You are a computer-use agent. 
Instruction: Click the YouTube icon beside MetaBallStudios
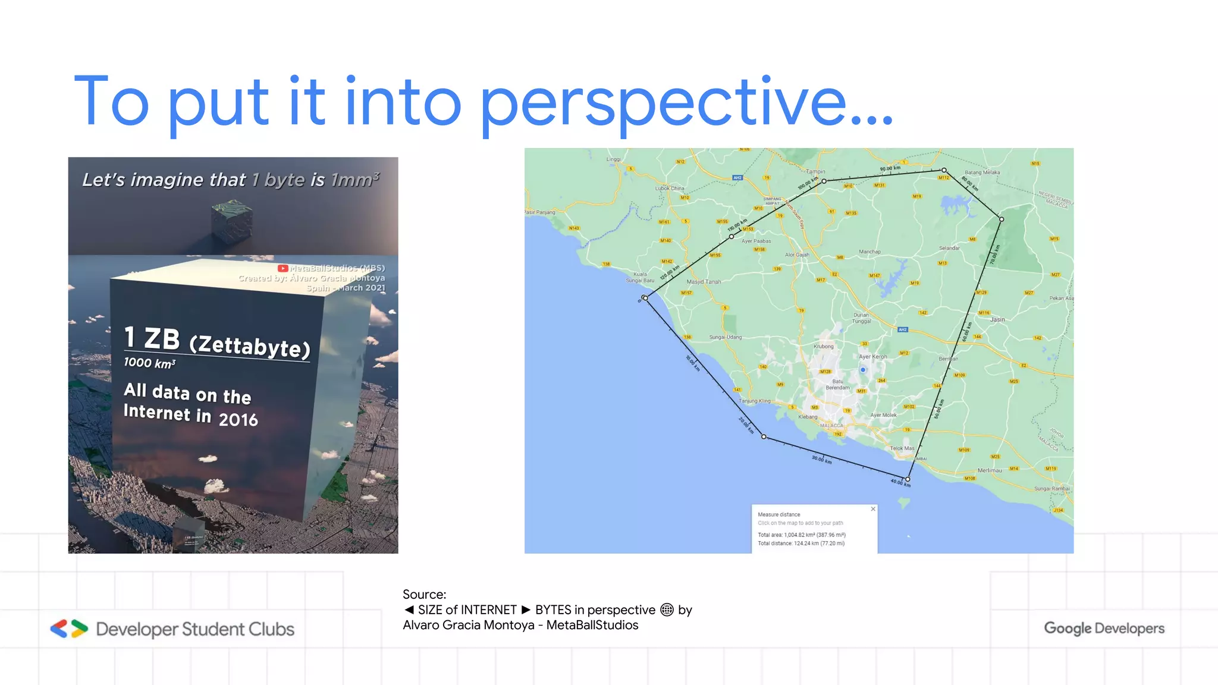tap(283, 268)
